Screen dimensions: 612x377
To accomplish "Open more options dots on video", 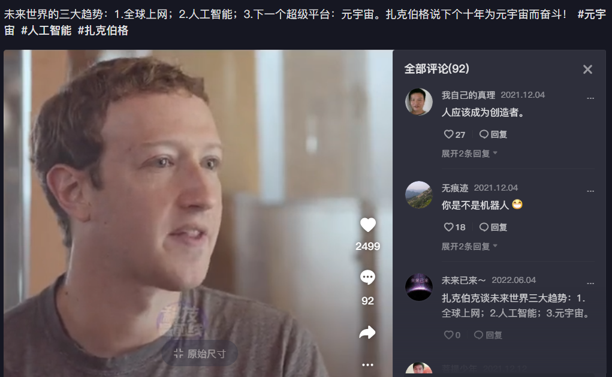I will (x=367, y=364).
